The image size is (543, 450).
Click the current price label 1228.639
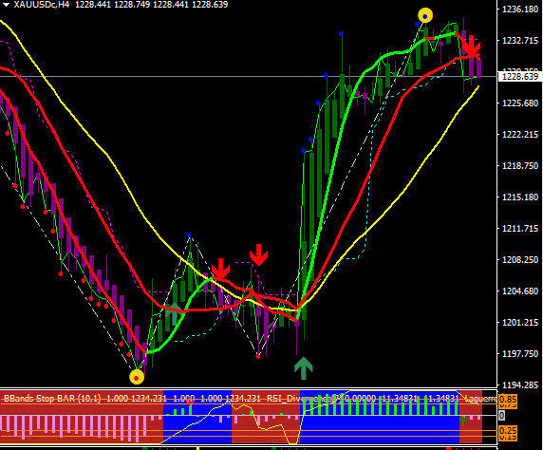coord(520,76)
